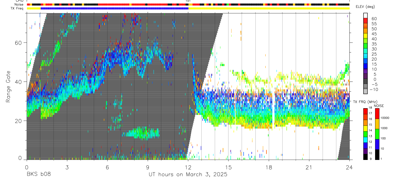Screen dimensions: 393x181
Task: Click the 3 tick label on the UT hours axis
Action: pos(67,167)
